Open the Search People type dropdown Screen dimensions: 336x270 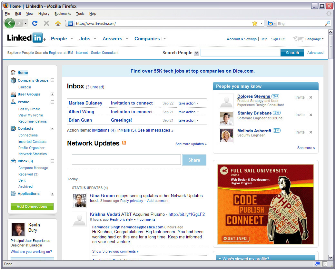point(196,53)
